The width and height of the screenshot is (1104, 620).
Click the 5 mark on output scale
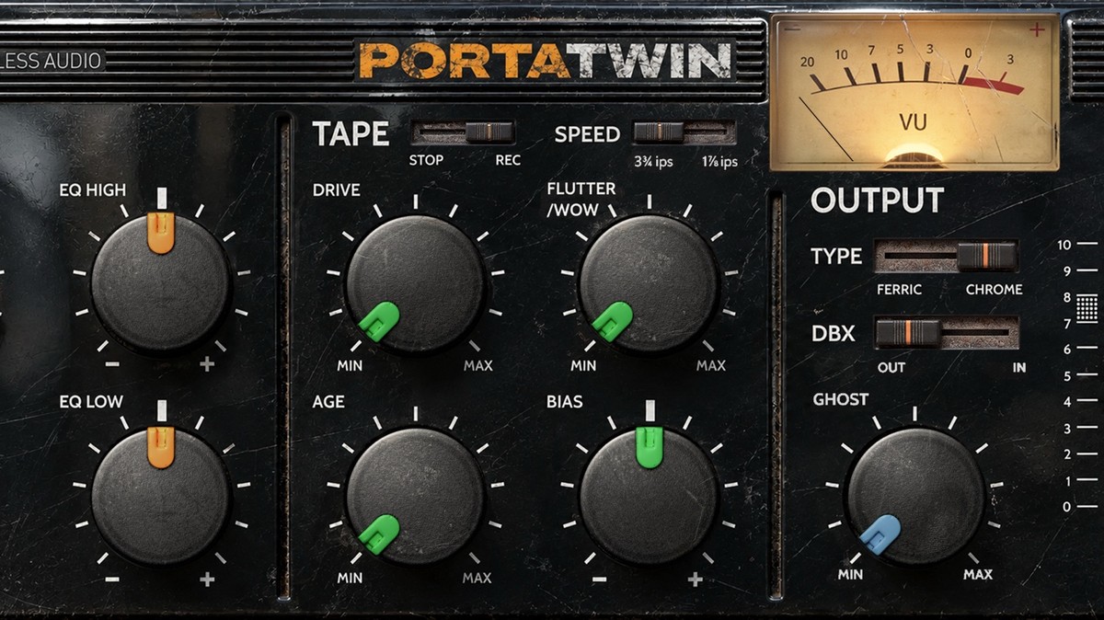[x=1066, y=375]
